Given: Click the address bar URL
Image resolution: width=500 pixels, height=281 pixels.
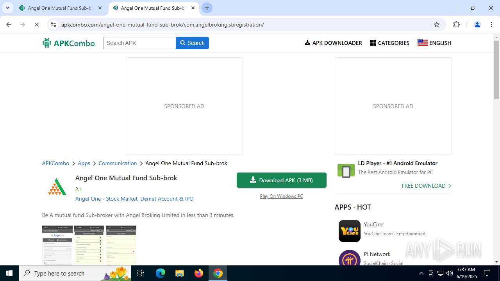Looking at the screenshot, I should point(162,25).
